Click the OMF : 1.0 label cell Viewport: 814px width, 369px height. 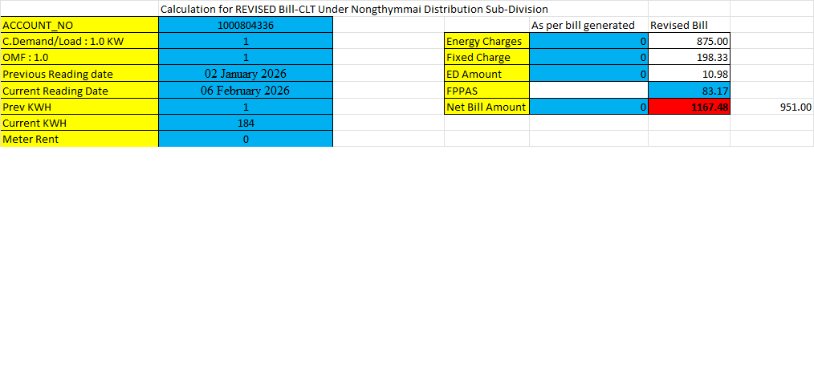tap(79, 57)
